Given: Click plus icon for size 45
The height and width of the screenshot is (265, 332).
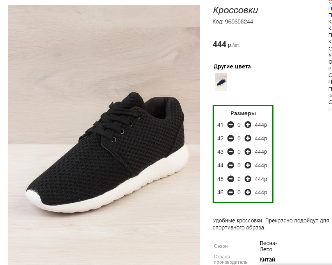Looking at the screenshot, I should (248, 179).
